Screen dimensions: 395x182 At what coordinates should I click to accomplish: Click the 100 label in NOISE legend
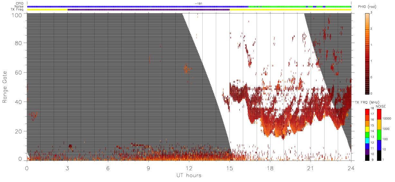coord(386,139)
